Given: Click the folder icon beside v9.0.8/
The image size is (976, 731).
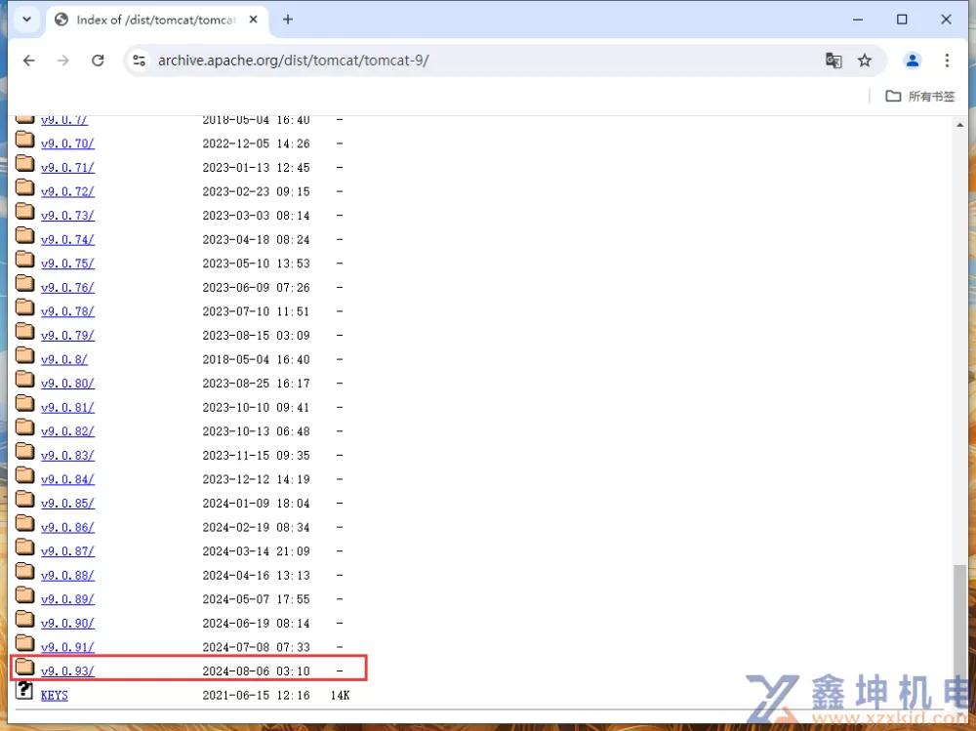Looking at the screenshot, I should coord(25,355).
